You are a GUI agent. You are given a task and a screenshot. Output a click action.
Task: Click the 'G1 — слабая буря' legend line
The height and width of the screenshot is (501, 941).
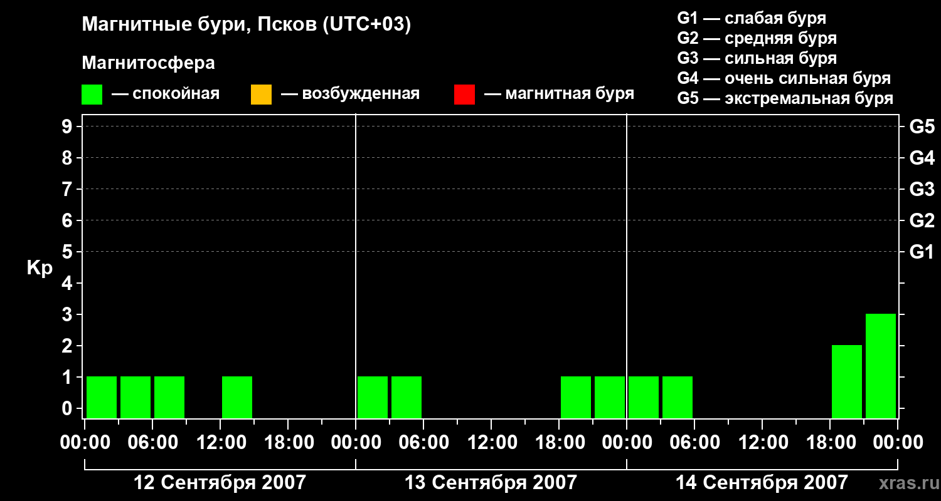tap(752, 18)
